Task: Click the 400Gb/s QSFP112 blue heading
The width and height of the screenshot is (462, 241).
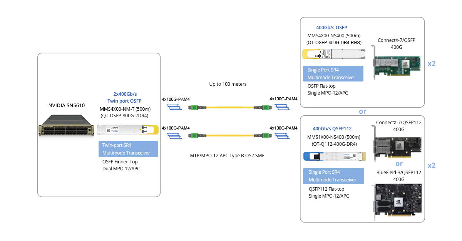Action: 332,129
